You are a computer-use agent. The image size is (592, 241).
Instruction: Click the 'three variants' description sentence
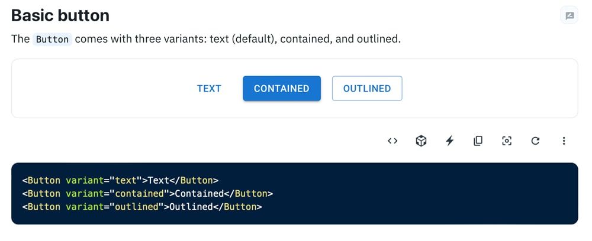(237, 40)
